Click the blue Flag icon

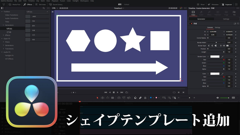point(151,98)
